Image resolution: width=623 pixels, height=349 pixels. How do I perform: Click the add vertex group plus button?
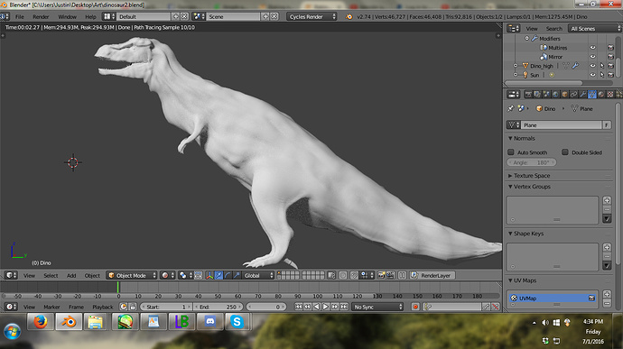607,200
